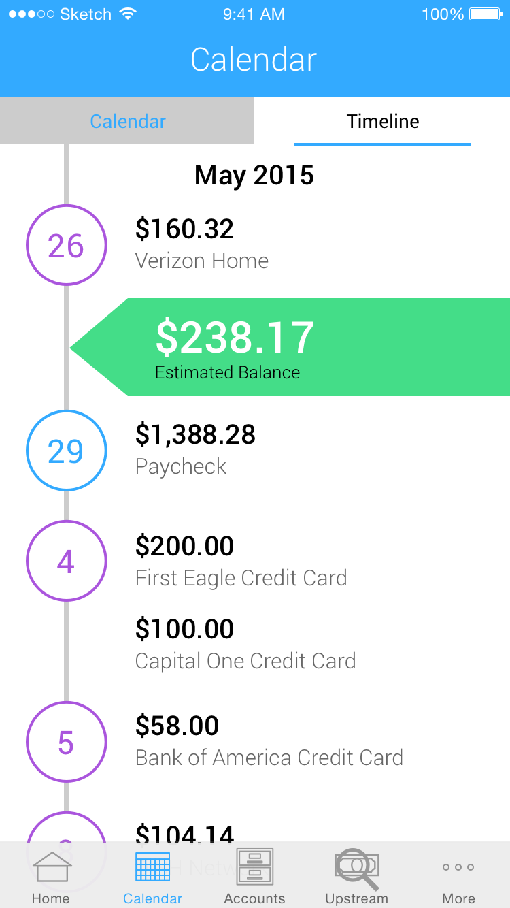This screenshot has height=908, width=510.
Task: Select the Calendar grid icon in bottom bar
Action: tap(152, 867)
